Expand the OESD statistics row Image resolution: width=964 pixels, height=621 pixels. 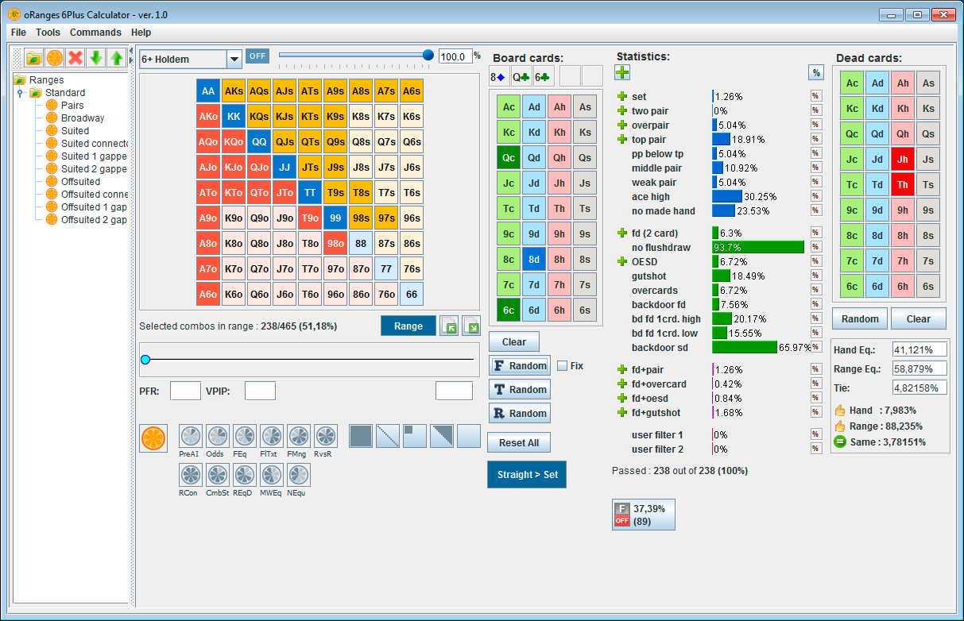click(622, 262)
